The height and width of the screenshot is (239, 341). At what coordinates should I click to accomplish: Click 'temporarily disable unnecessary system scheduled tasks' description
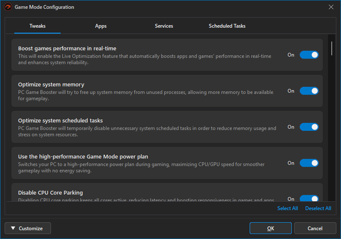pyautogui.click(x=147, y=131)
